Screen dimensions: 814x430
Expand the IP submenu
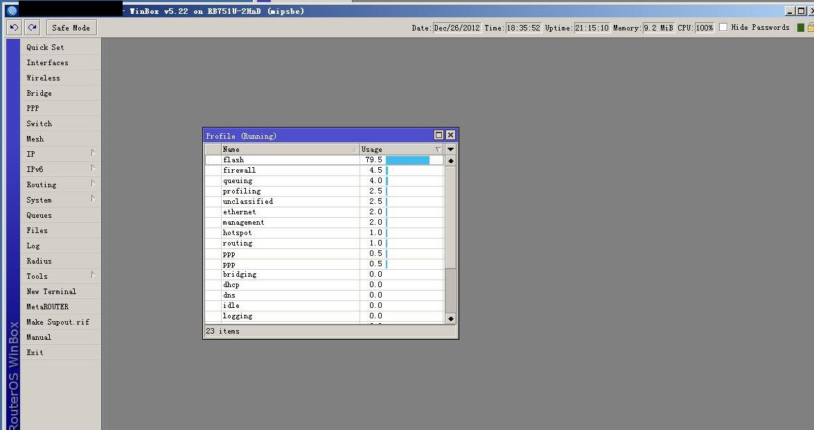(93, 153)
